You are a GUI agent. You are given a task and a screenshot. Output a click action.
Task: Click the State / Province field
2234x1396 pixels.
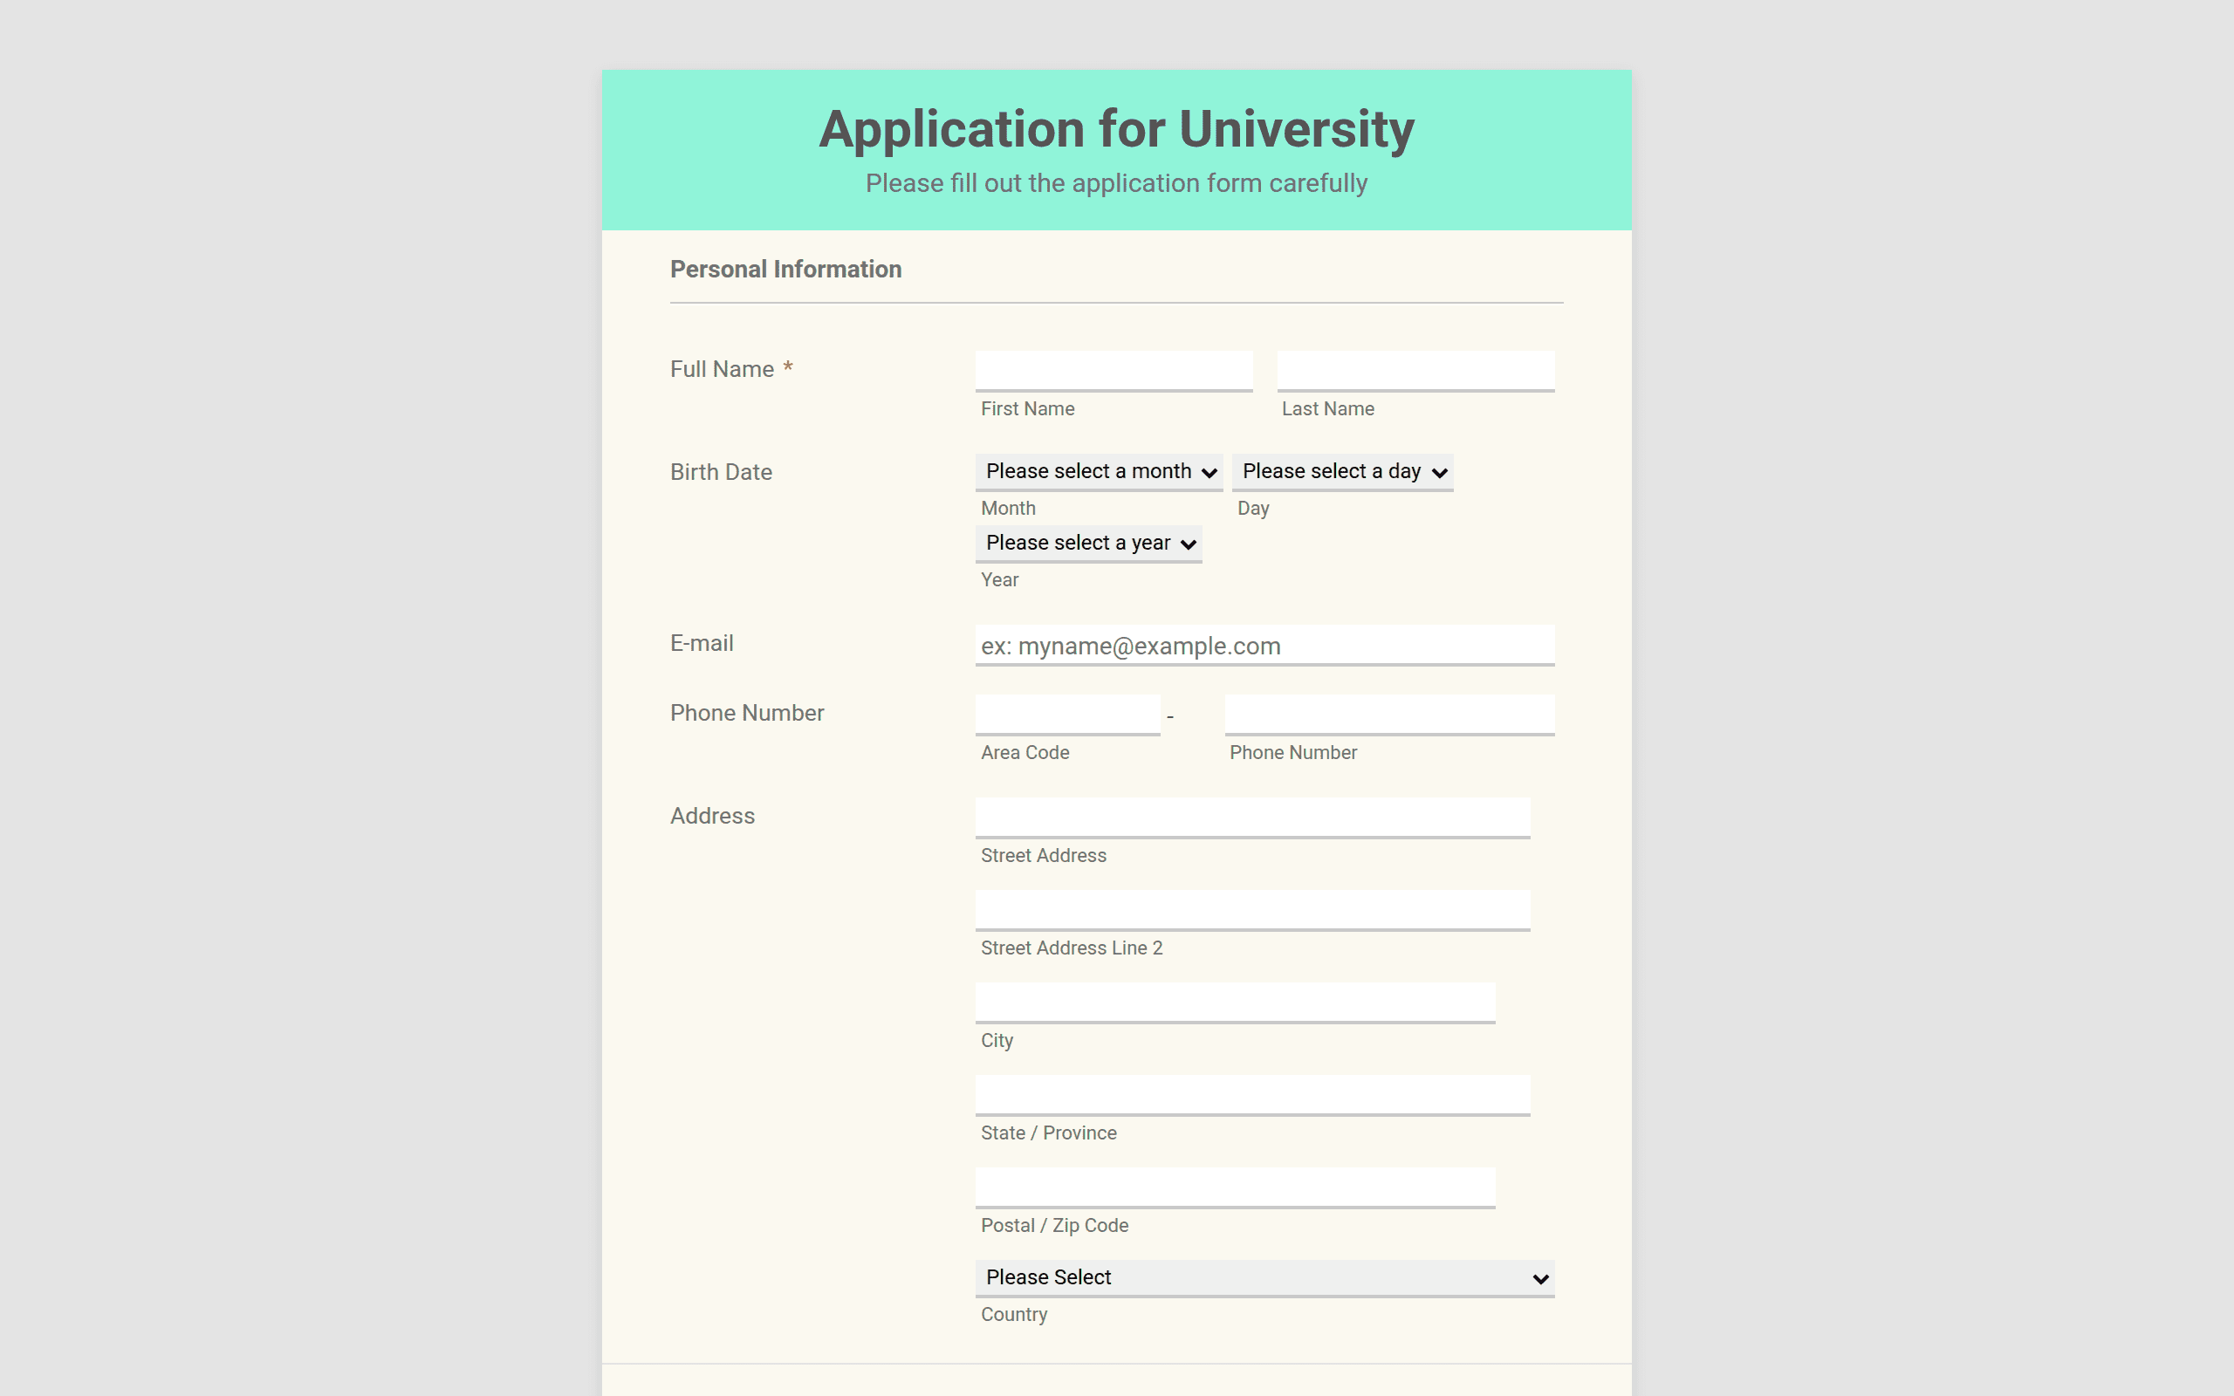click(x=1253, y=1095)
